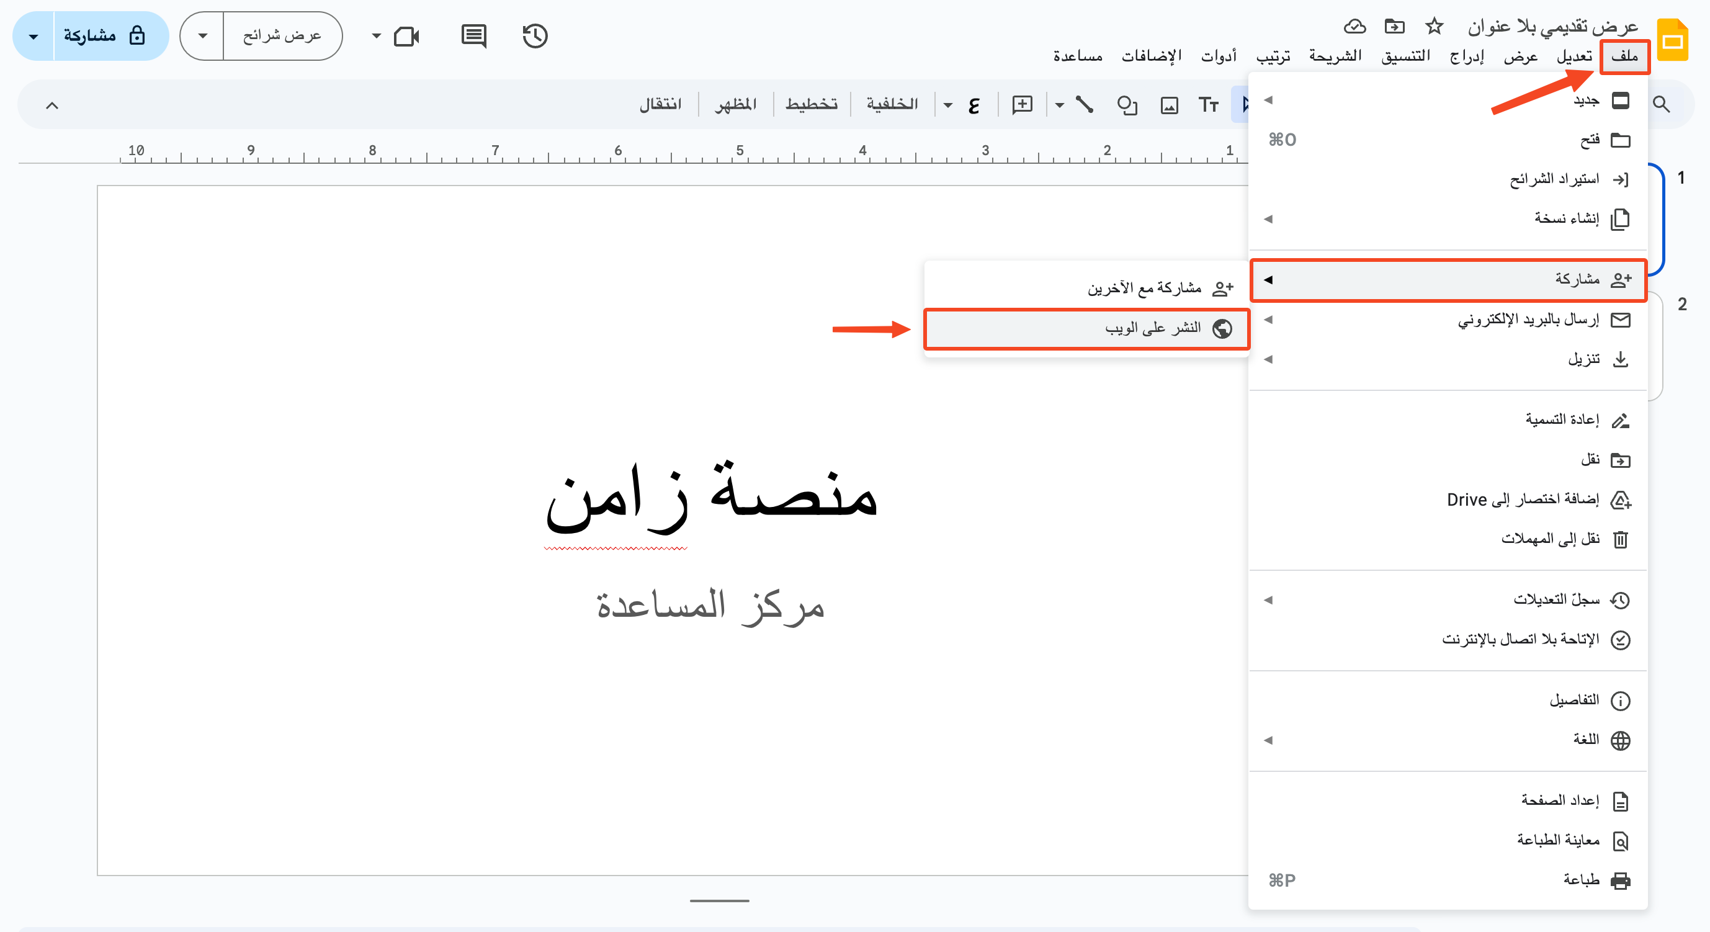Start عرض شرائح slideshow button
The width and height of the screenshot is (1710, 932).
tap(282, 36)
